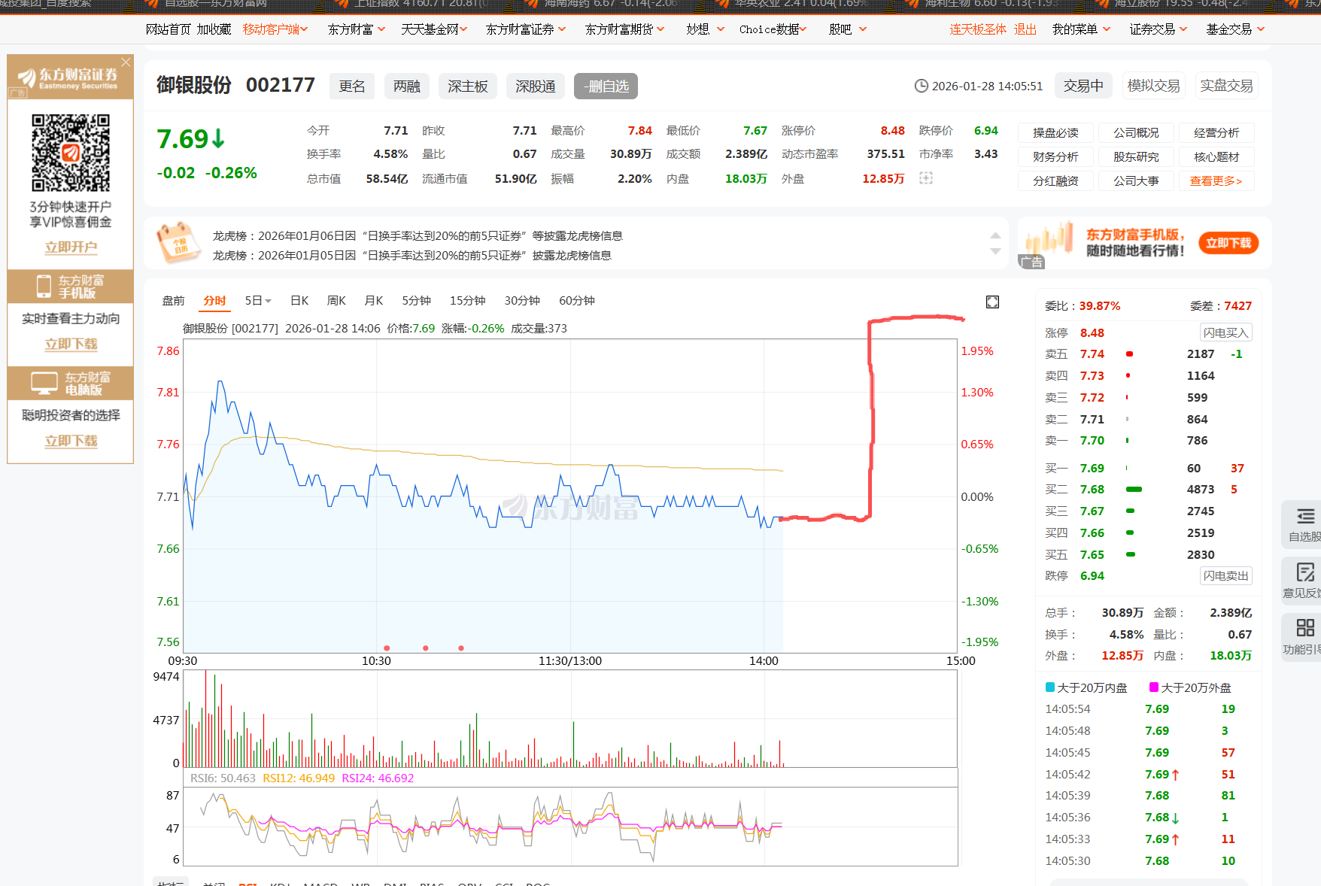Screen dimensions: 1321x886
Task: Close the Eastmoney Securities side ad
Action: 126,62
